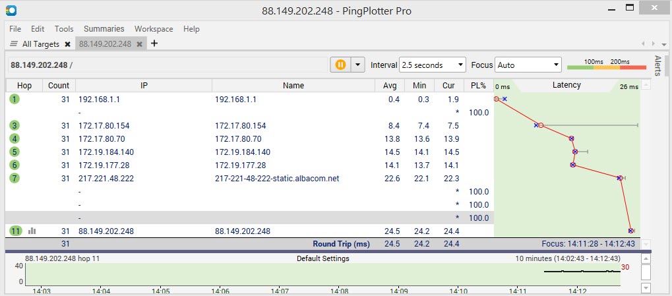The height and width of the screenshot is (296, 672).
Task: Click IP 172.19.177.28 in hop 6
Action: [104, 165]
